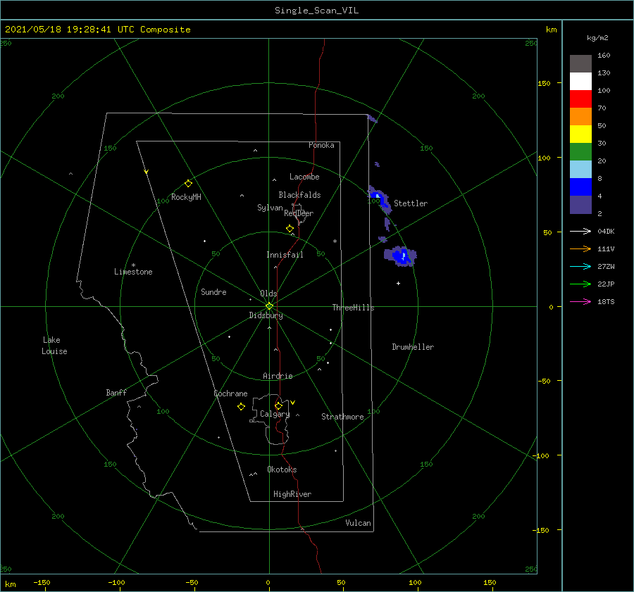This screenshot has height=592, width=634.
Task: Click the Limestone label
Action: click(133, 272)
